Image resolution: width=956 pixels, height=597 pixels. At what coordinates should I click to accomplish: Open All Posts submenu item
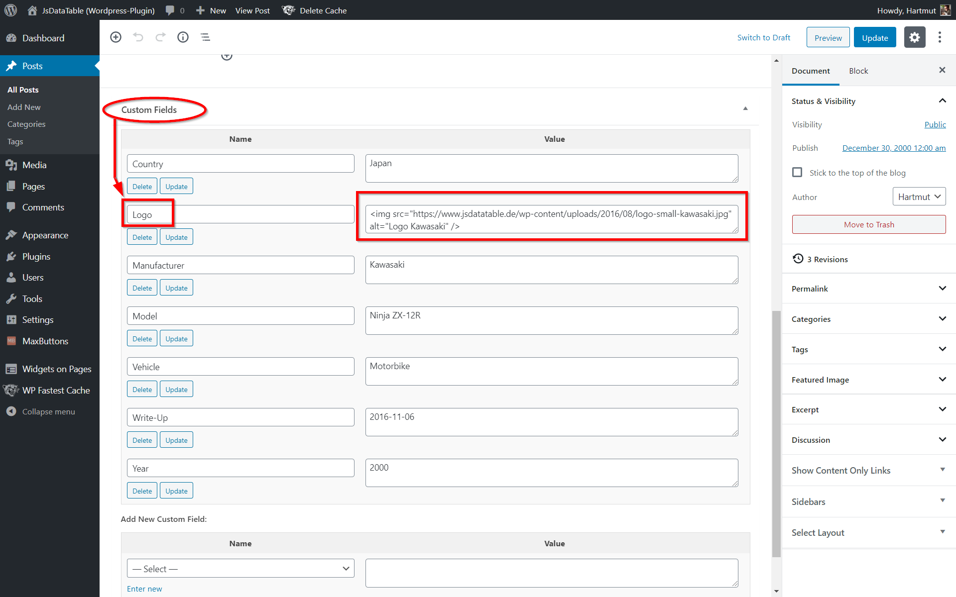coord(23,90)
